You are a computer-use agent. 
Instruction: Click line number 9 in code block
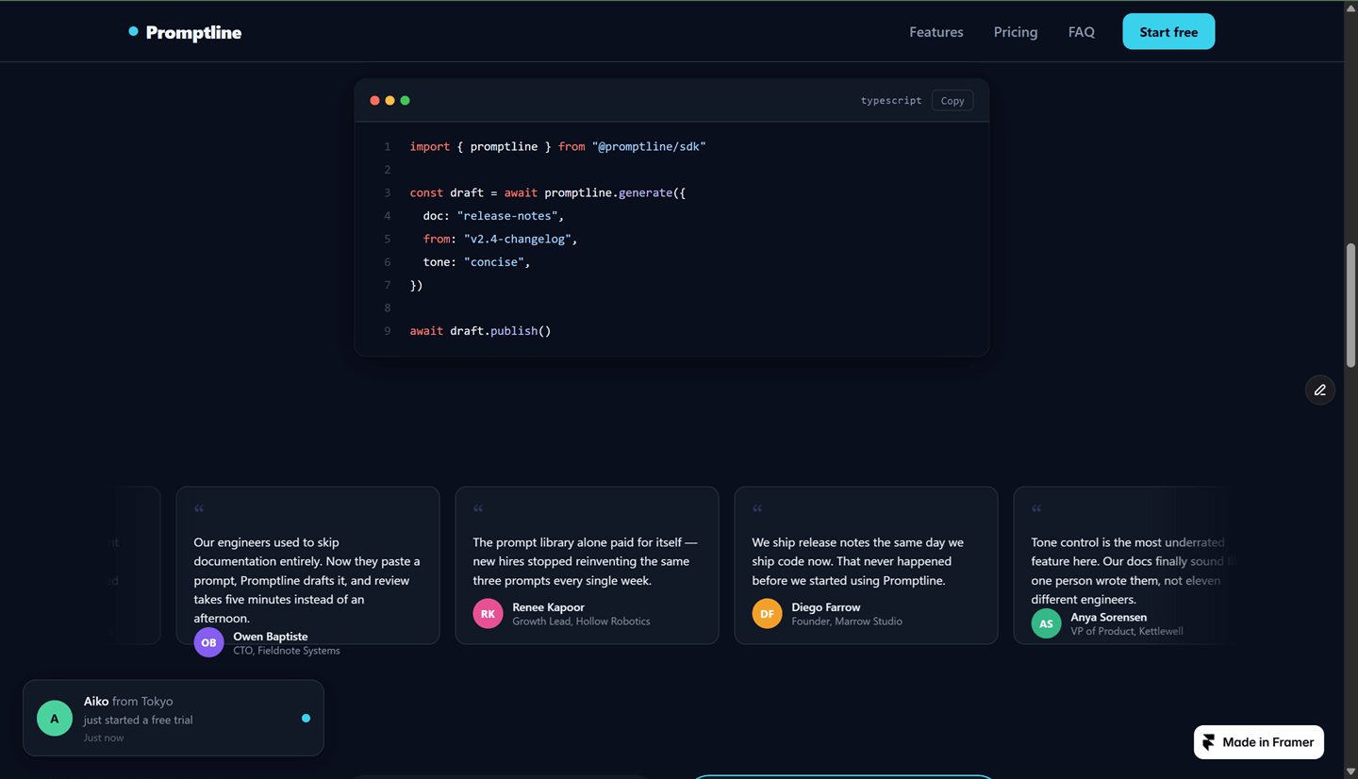click(387, 331)
